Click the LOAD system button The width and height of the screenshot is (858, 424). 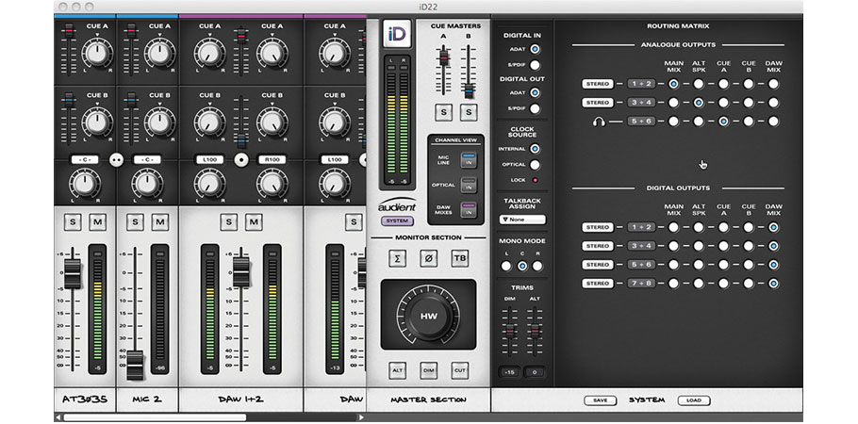pyautogui.click(x=694, y=400)
